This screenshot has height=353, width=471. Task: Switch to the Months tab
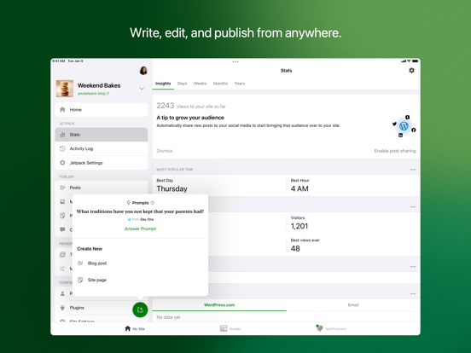(220, 84)
